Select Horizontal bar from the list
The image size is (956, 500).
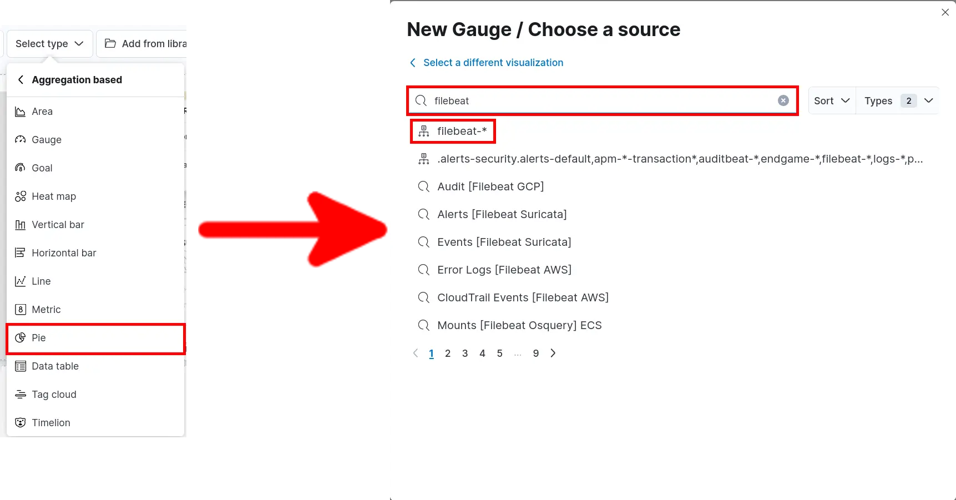coord(64,253)
